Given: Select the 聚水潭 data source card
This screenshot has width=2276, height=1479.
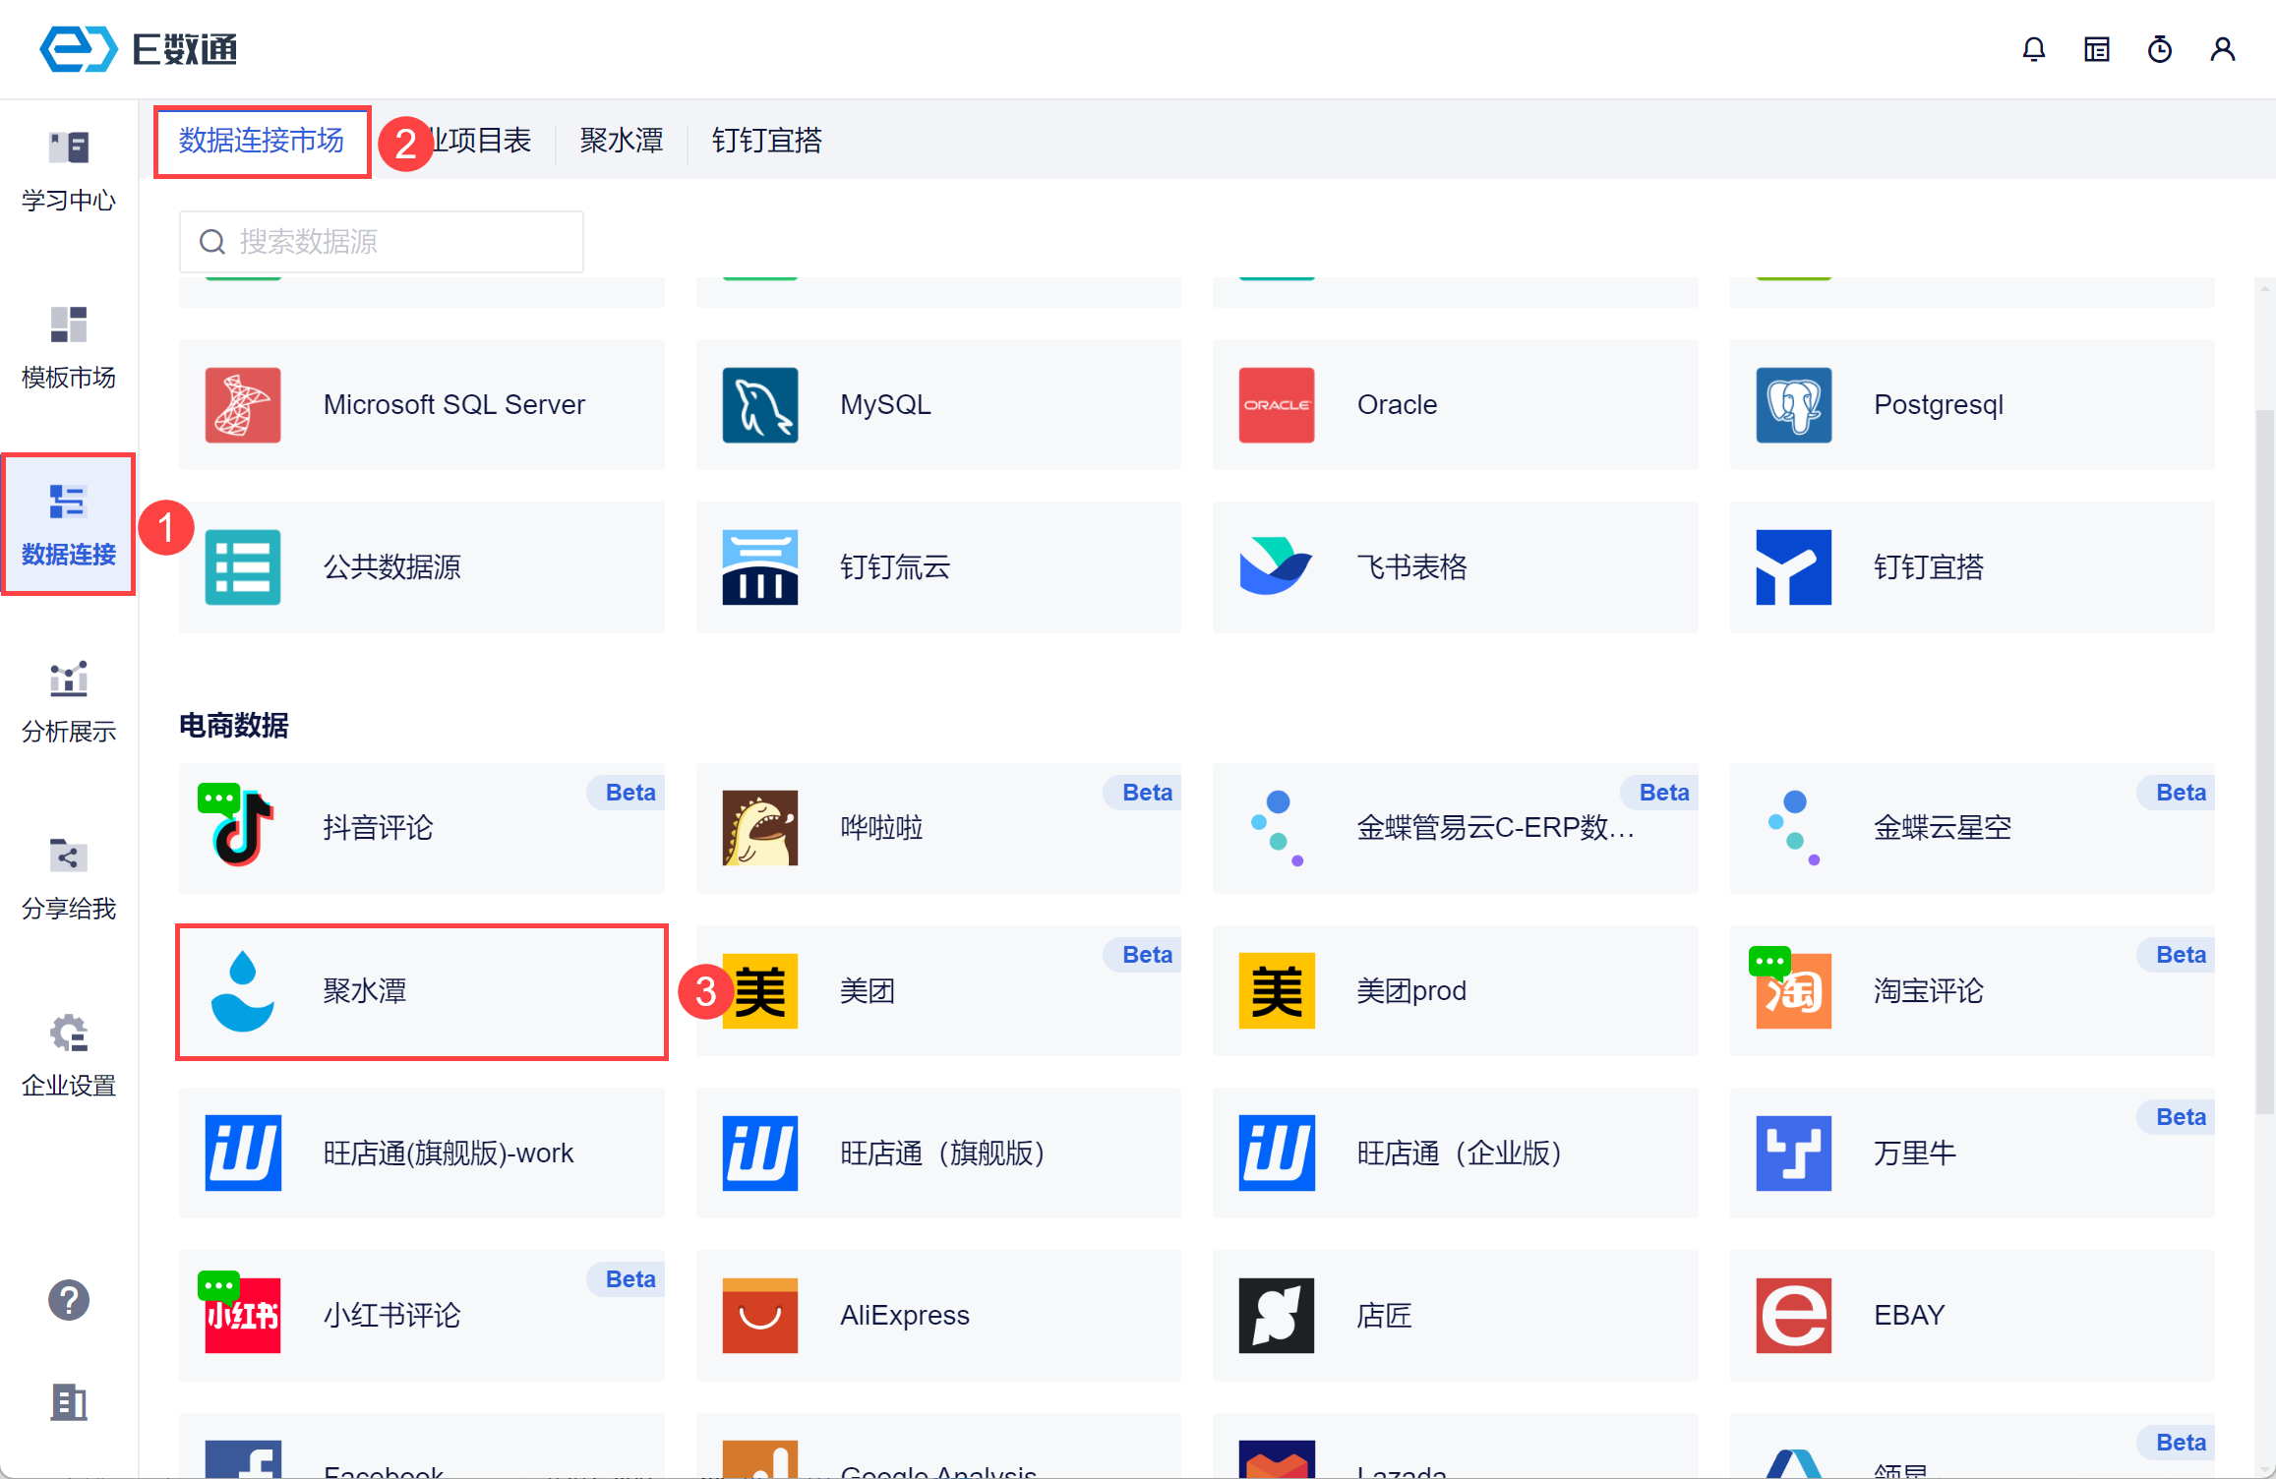Looking at the screenshot, I should (x=421, y=990).
